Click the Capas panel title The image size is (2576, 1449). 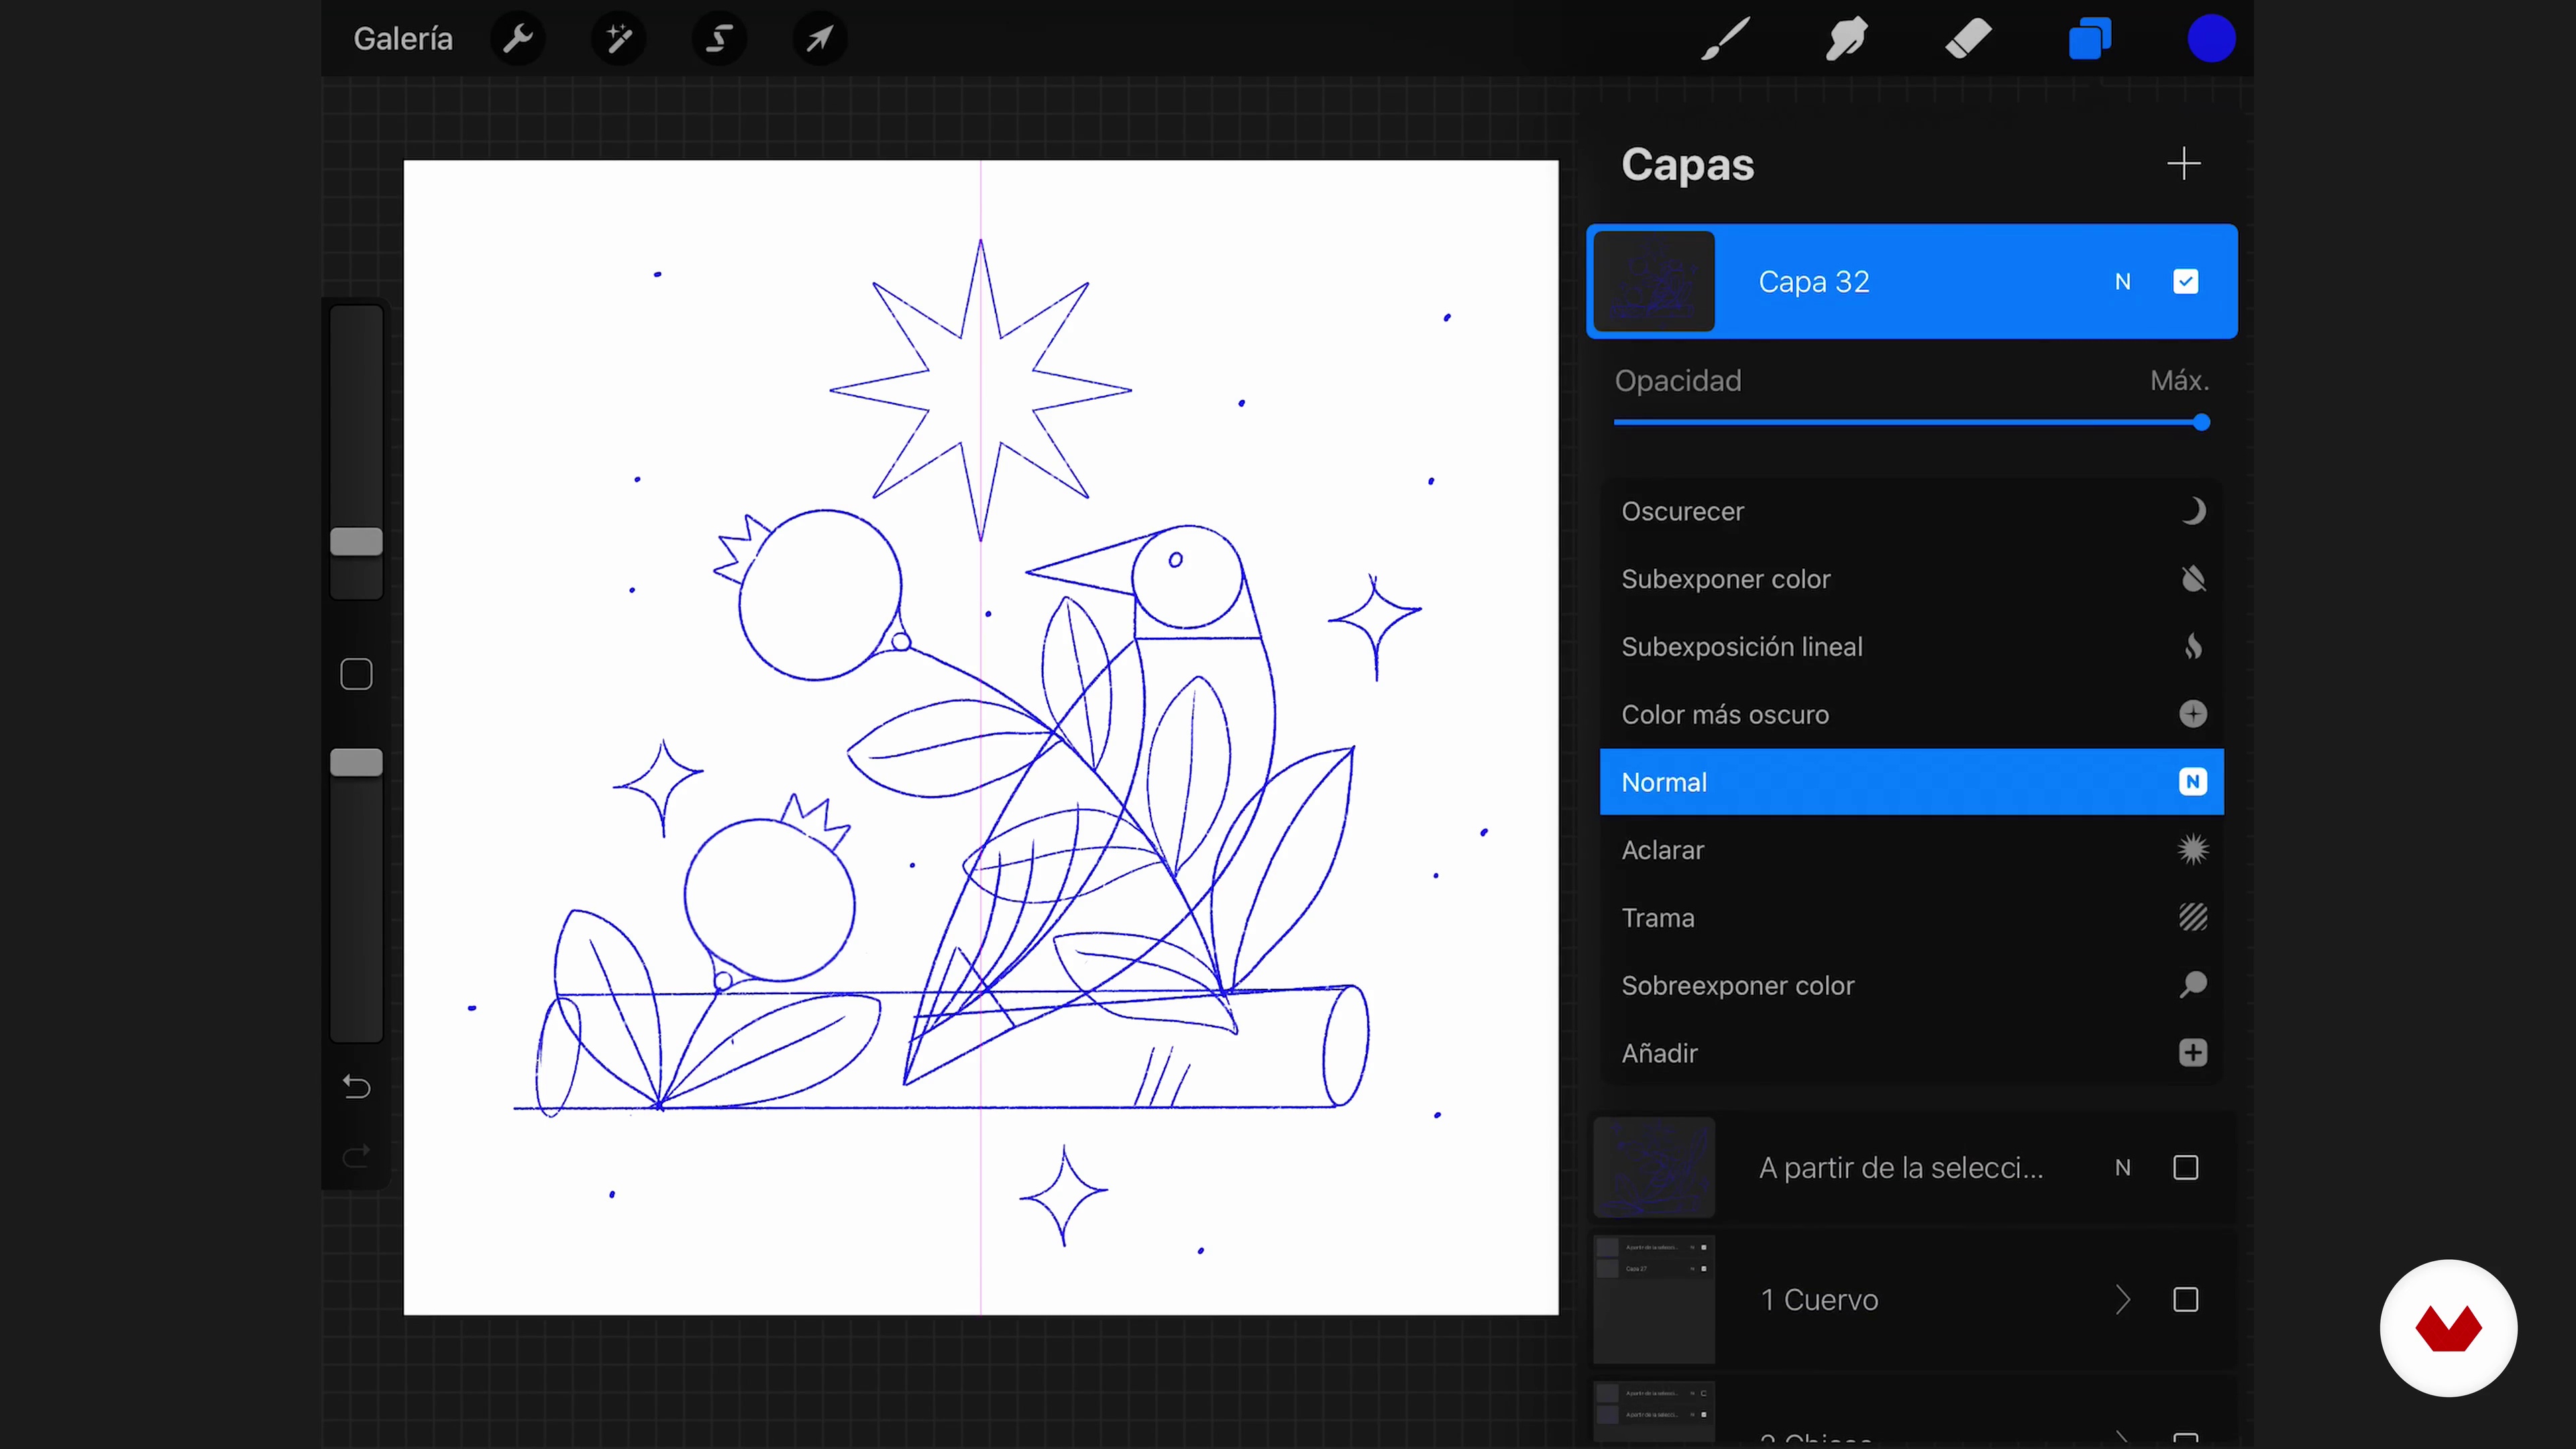coord(1687,164)
